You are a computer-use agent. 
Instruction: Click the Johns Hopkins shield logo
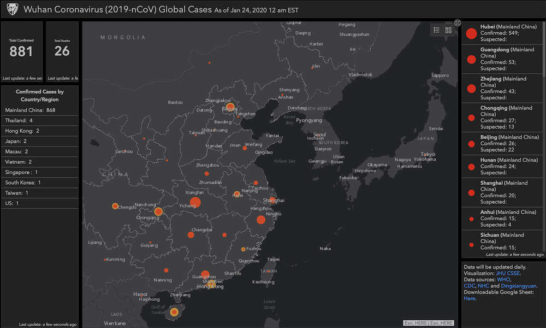pyautogui.click(x=12, y=9)
